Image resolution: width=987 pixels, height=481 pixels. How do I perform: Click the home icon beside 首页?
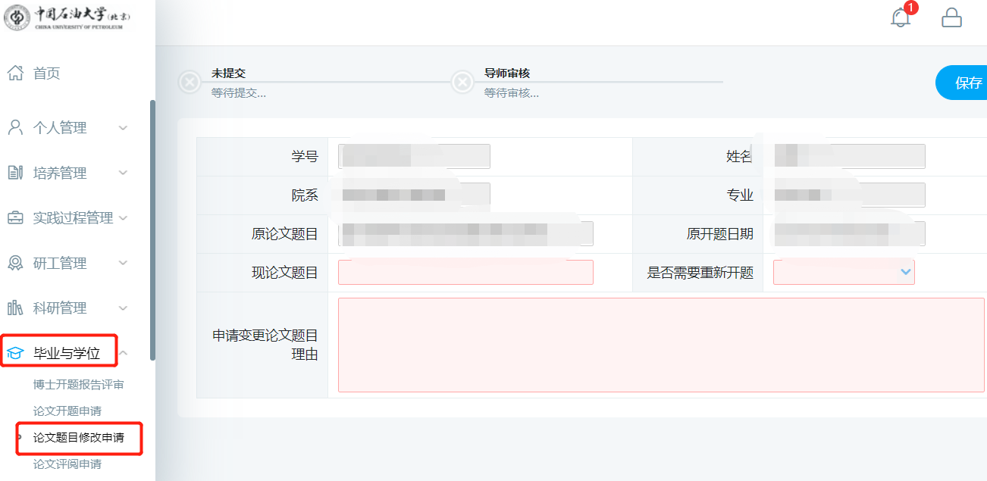15,73
